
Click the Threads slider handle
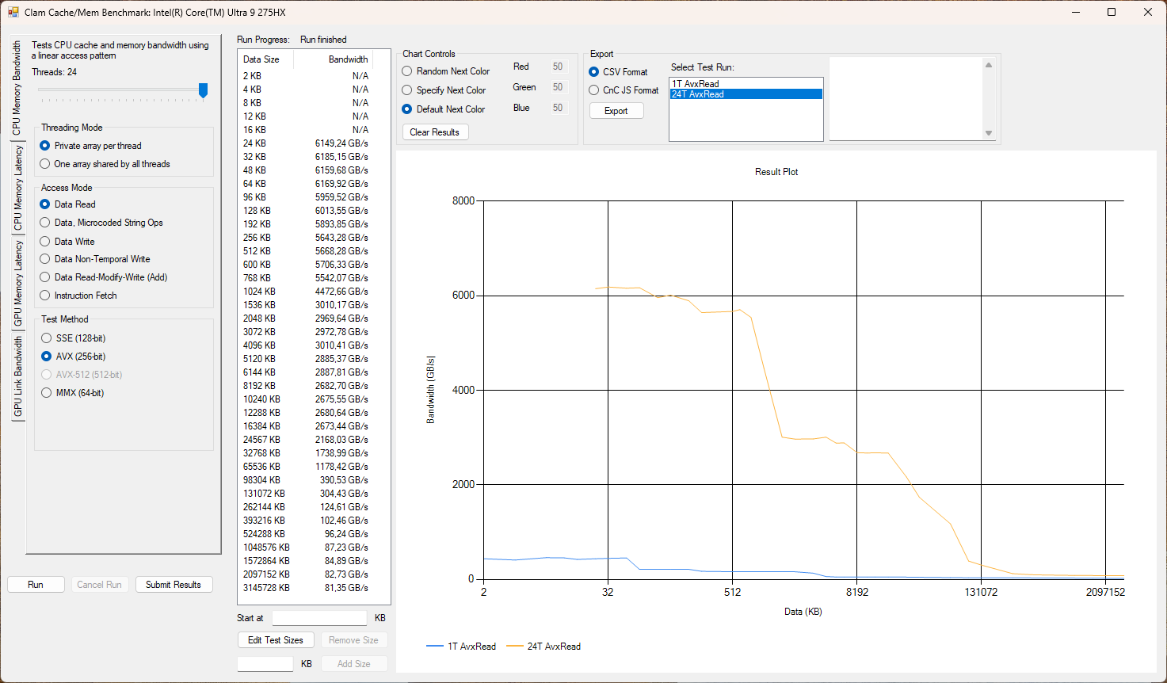pyautogui.click(x=203, y=90)
